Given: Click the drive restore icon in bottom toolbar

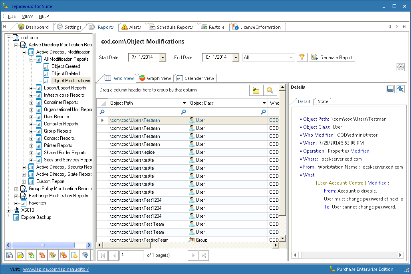Looking at the screenshot, I should (85, 255).
